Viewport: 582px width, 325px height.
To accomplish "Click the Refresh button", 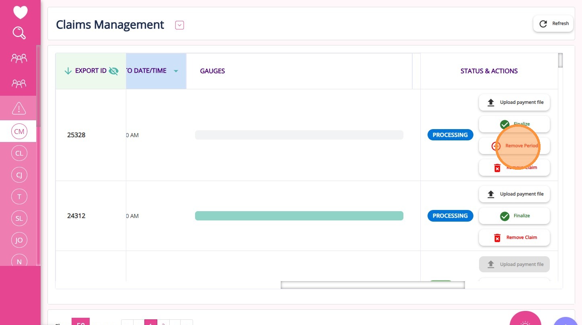I will (553, 24).
